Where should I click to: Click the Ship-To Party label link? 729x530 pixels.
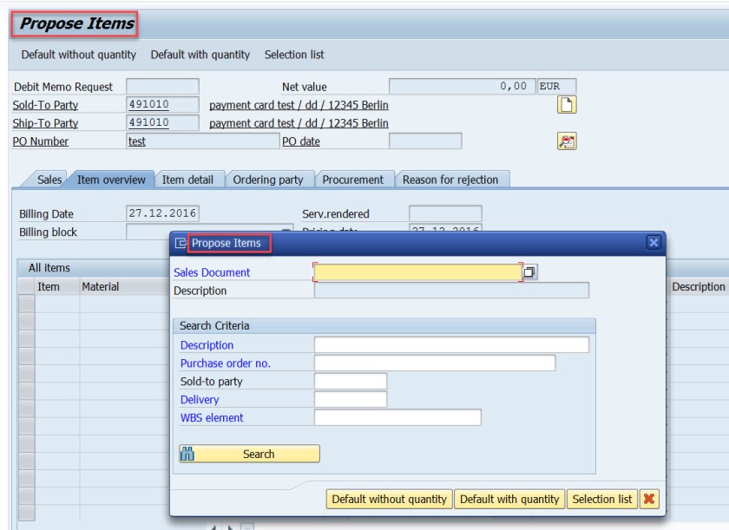[45, 123]
